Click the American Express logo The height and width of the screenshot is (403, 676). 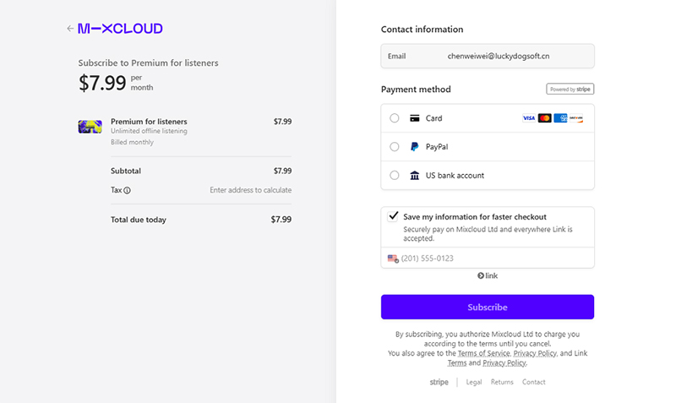tap(560, 118)
